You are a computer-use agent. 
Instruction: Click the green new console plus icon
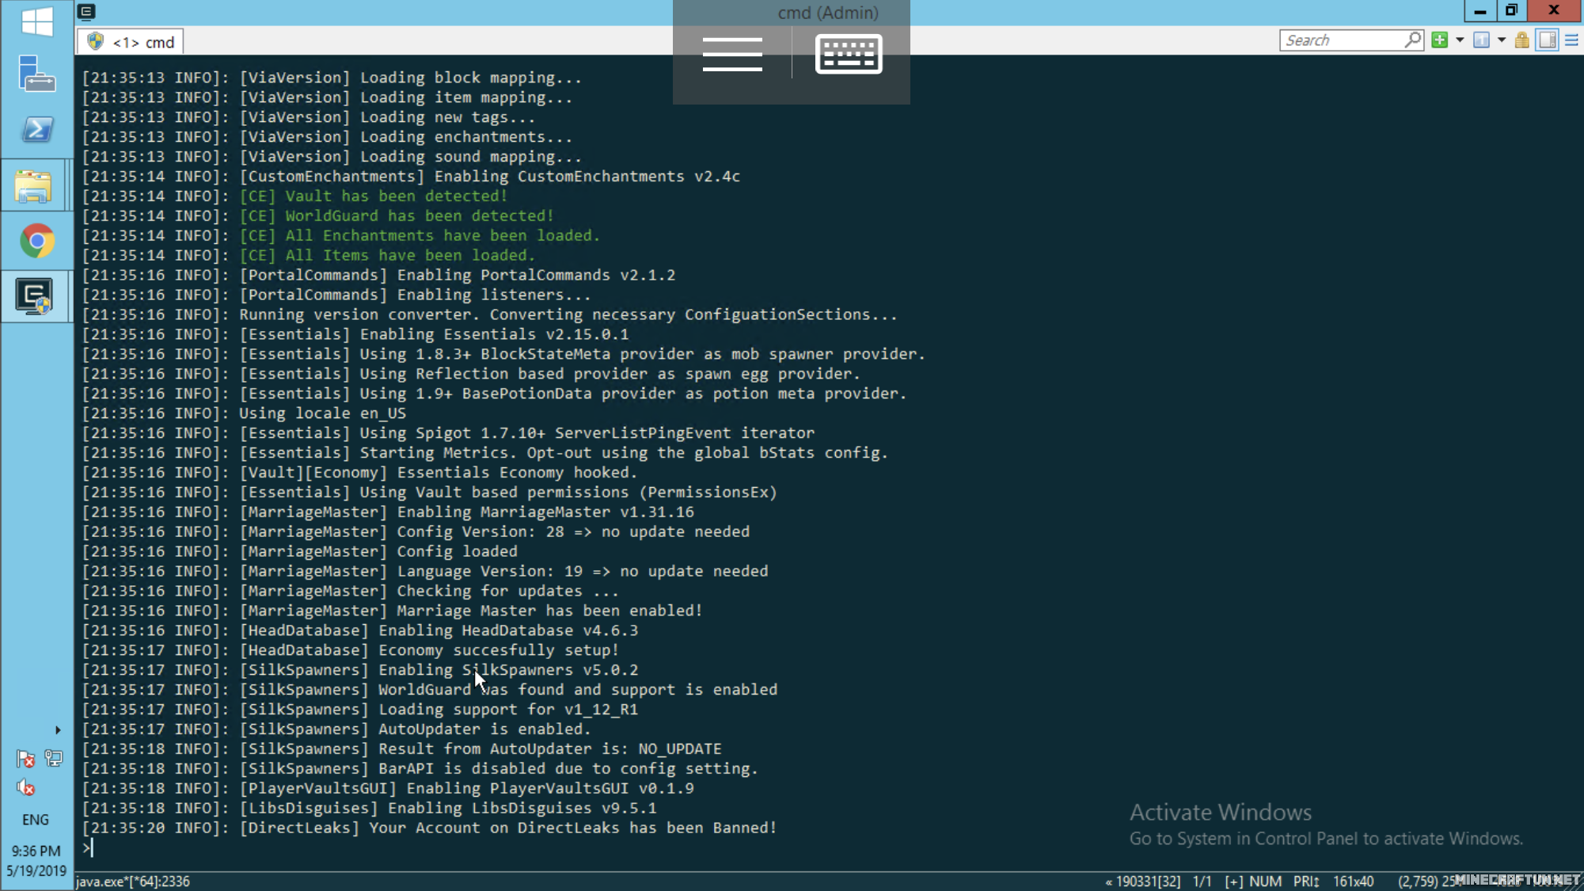(x=1439, y=40)
